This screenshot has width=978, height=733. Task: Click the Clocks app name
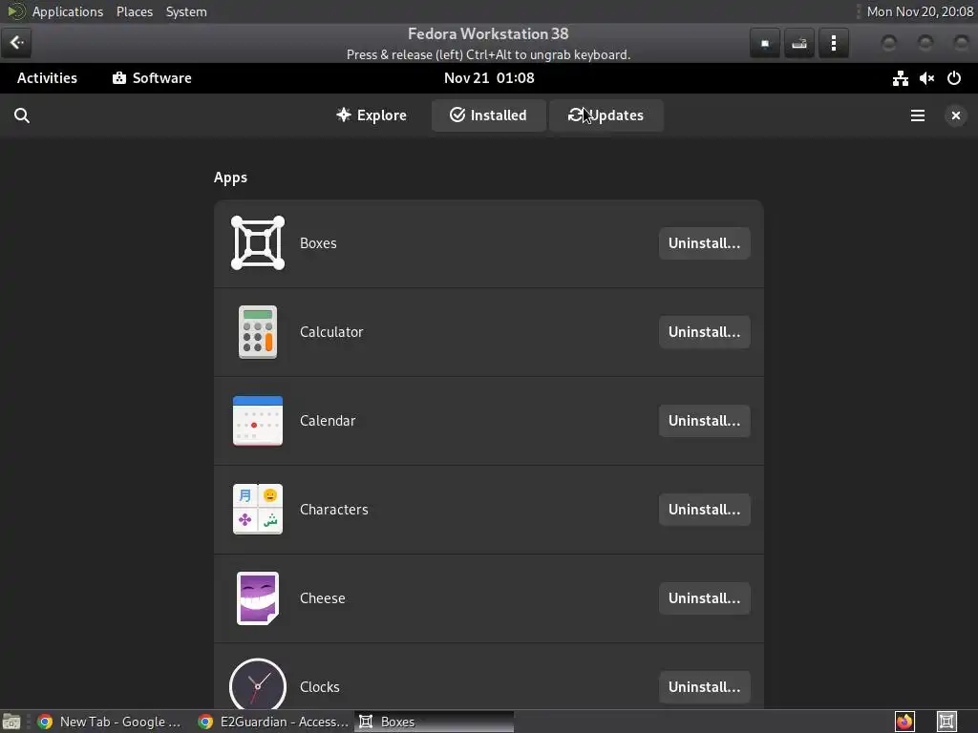pos(319,687)
